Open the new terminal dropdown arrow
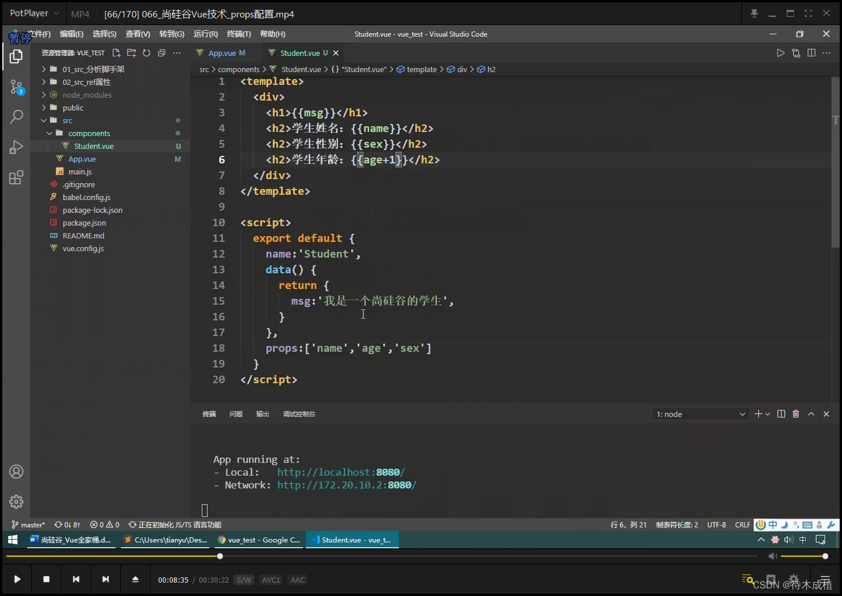This screenshot has width=842, height=596. pos(768,414)
